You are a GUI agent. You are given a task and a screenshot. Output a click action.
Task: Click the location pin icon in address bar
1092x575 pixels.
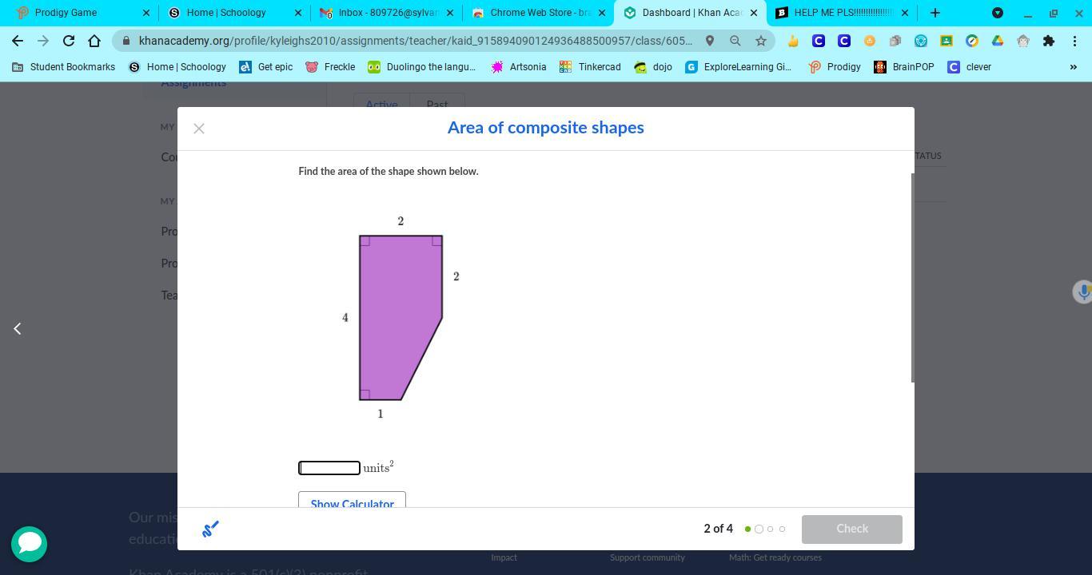click(x=709, y=41)
